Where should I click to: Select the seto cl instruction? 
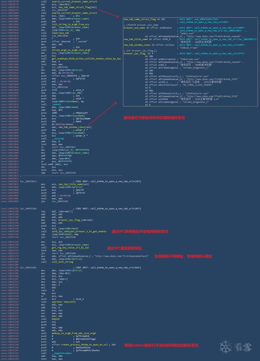47,290
